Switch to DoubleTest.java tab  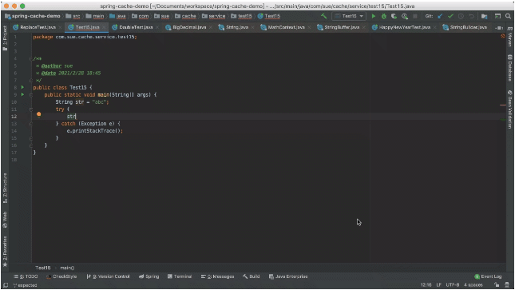[133, 27]
